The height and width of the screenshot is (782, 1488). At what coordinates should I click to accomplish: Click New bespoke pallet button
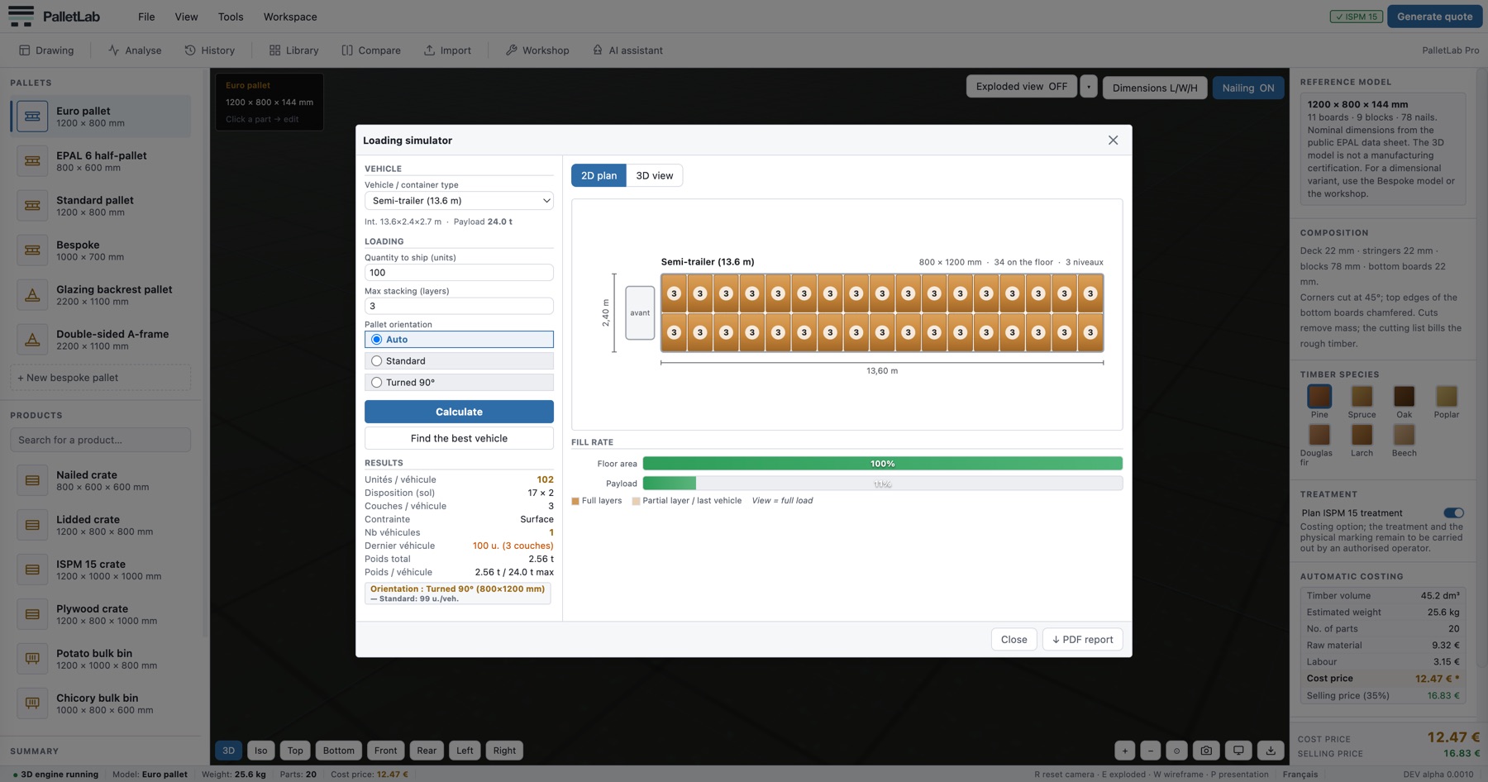click(100, 378)
